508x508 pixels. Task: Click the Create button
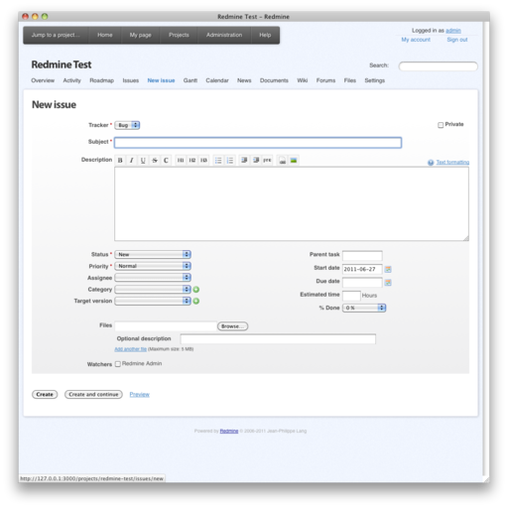(45, 395)
